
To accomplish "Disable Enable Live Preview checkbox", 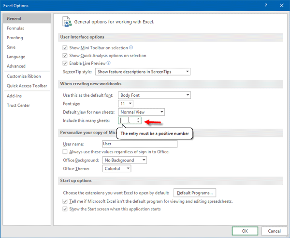I will [x=65, y=63].
